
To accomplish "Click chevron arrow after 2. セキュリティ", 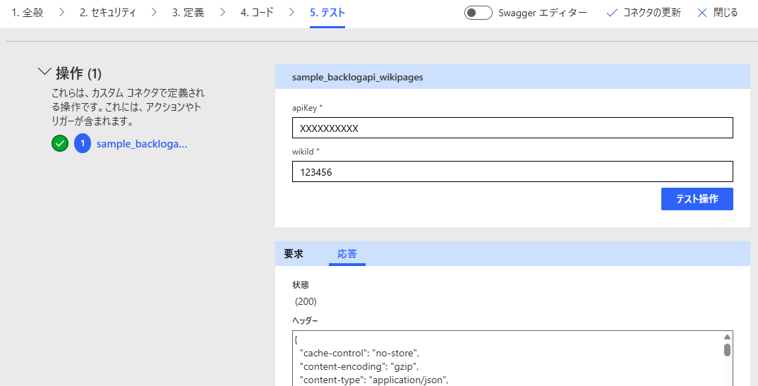I will [x=154, y=13].
